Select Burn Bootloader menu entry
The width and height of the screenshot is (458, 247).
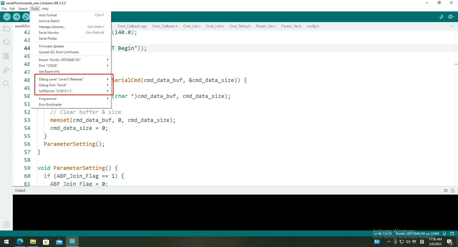(x=70, y=105)
